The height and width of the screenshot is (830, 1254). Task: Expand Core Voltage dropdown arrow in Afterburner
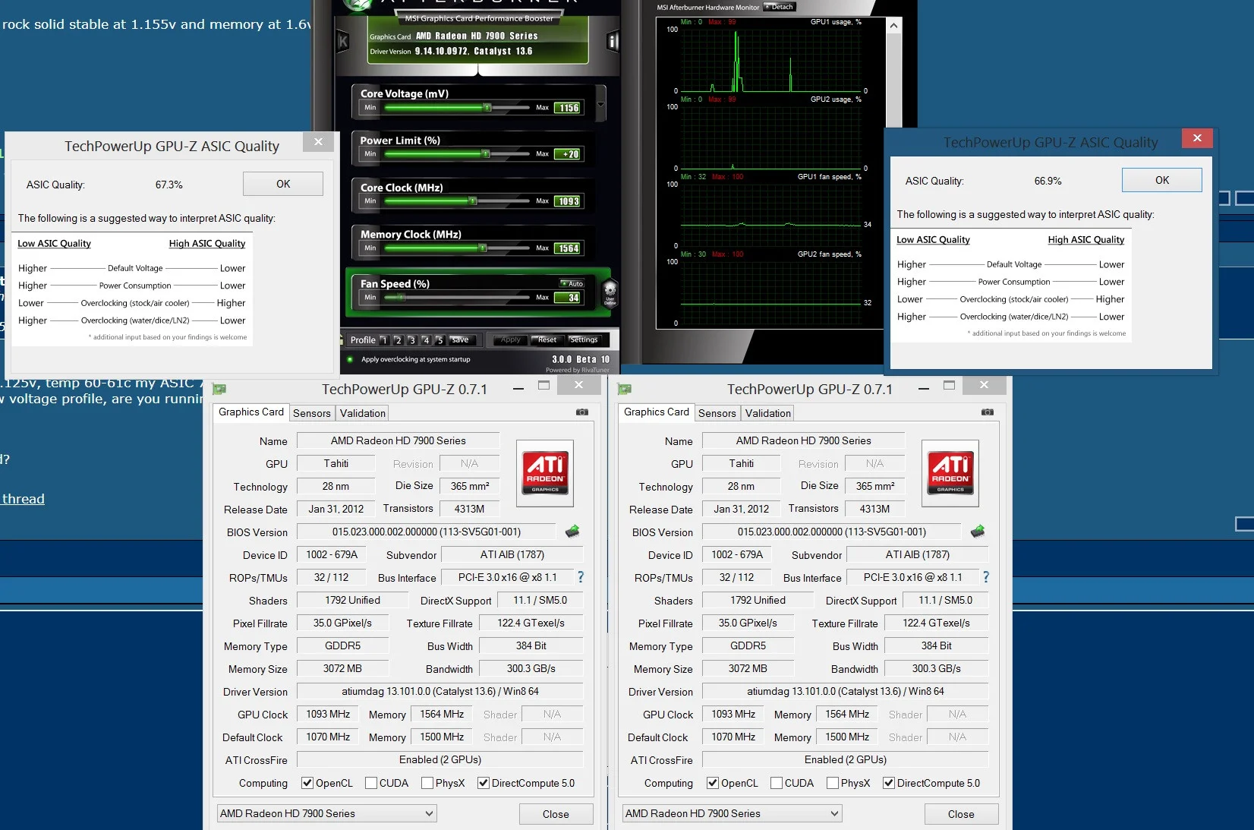coord(600,104)
